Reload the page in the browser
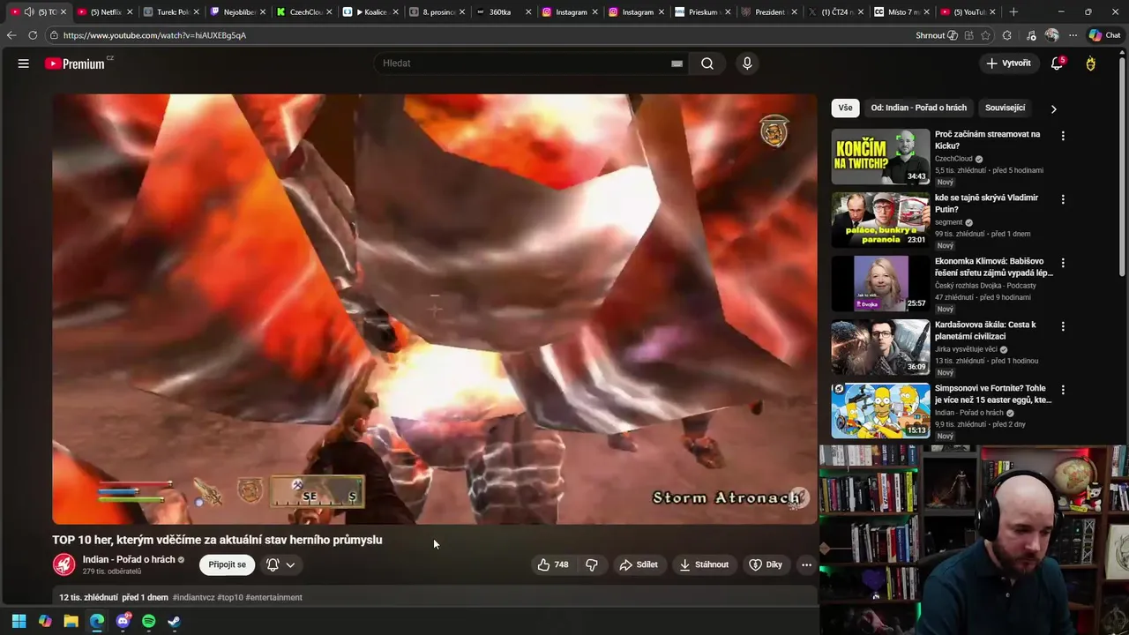The height and width of the screenshot is (635, 1129). tap(33, 35)
